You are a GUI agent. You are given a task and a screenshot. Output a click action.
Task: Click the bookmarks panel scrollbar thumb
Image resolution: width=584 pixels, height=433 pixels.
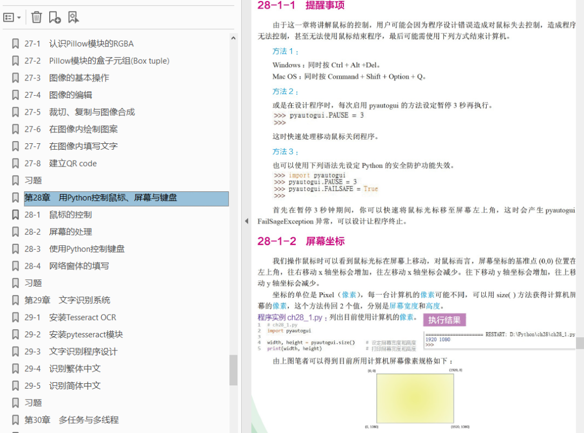click(x=233, y=370)
